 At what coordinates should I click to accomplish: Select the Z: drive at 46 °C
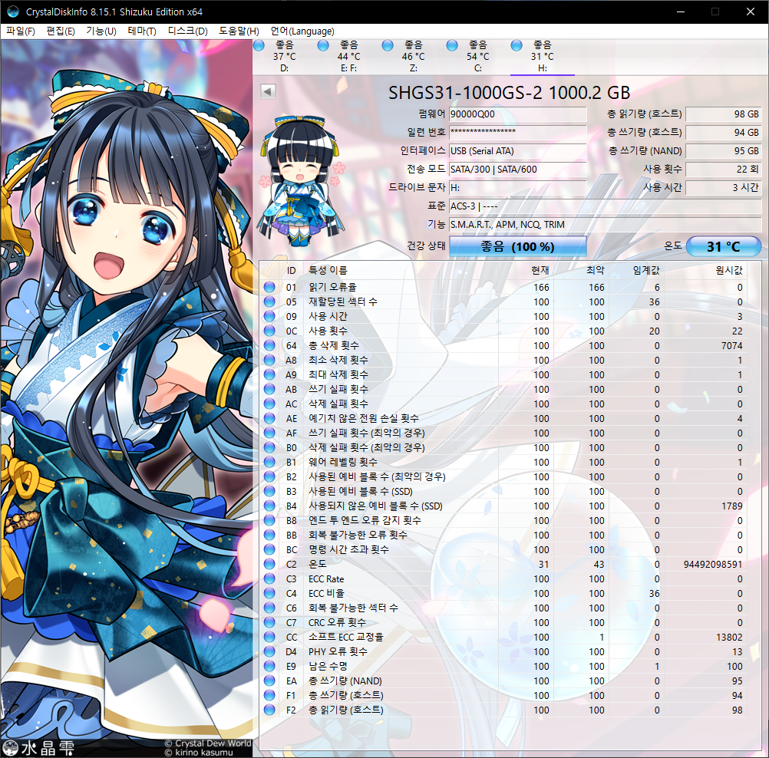coord(413,57)
